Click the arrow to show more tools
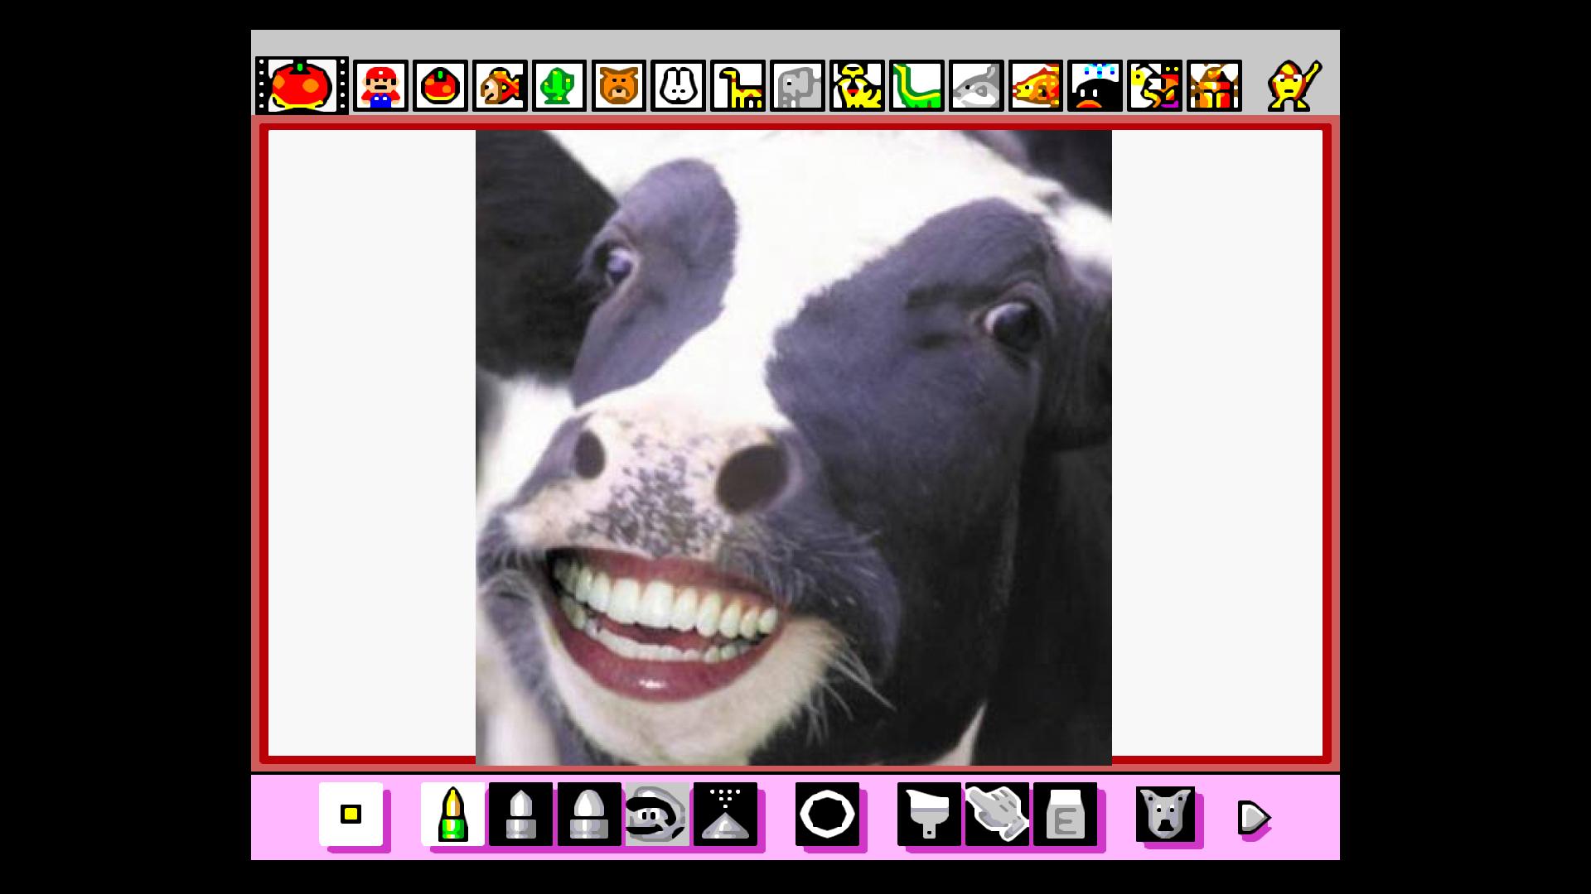Image resolution: width=1591 pixels, height=894 pixels. click(1253, 817)
